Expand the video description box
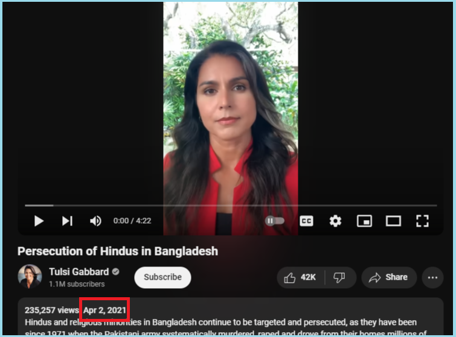This screenshot has height=337, width=456. [x=231, y=317]
